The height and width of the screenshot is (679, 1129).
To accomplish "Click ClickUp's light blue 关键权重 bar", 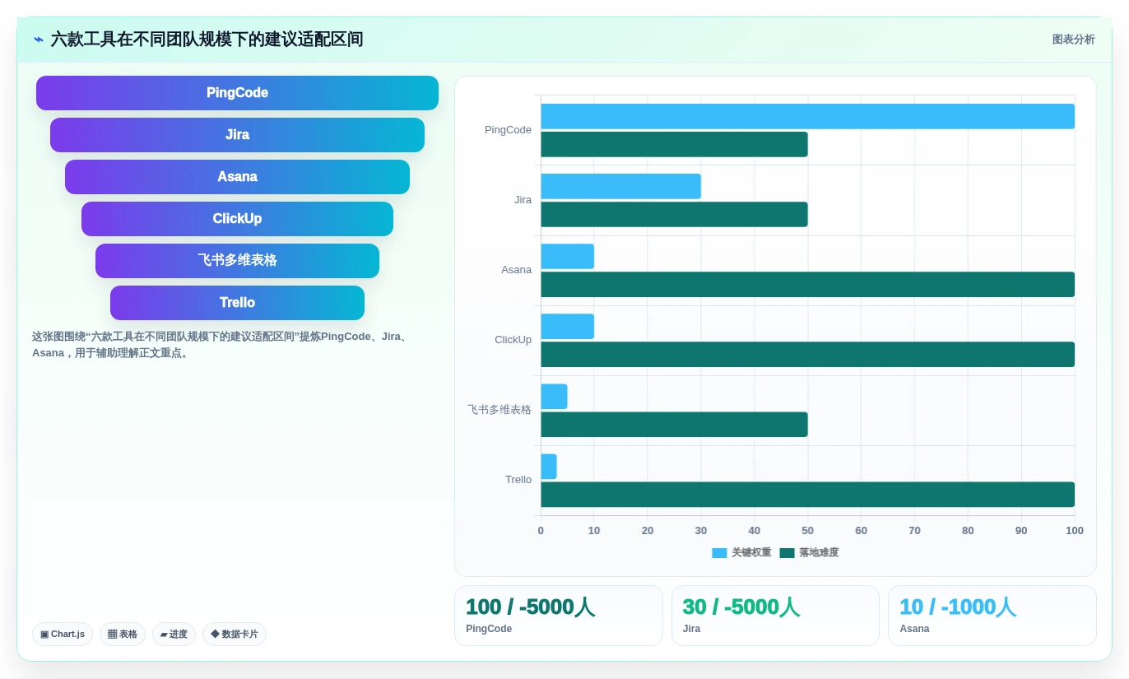I will 567,326.
